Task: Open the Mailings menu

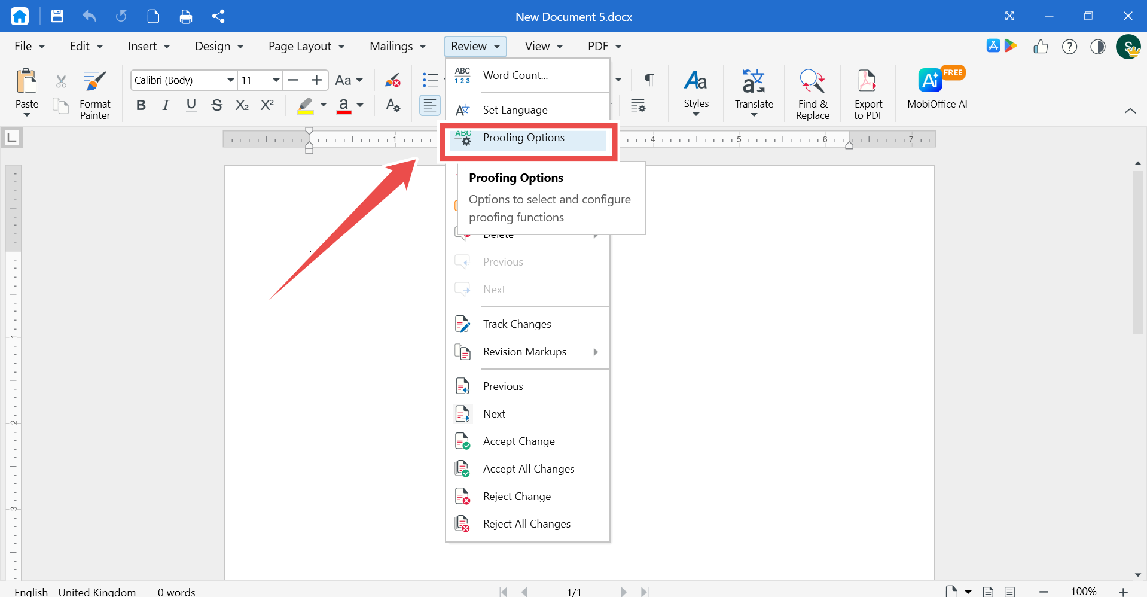Action: tap(398, 47)
